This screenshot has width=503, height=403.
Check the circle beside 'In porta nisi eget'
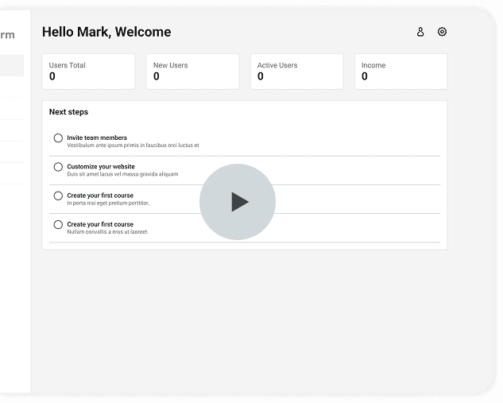(x=58, y=196)
